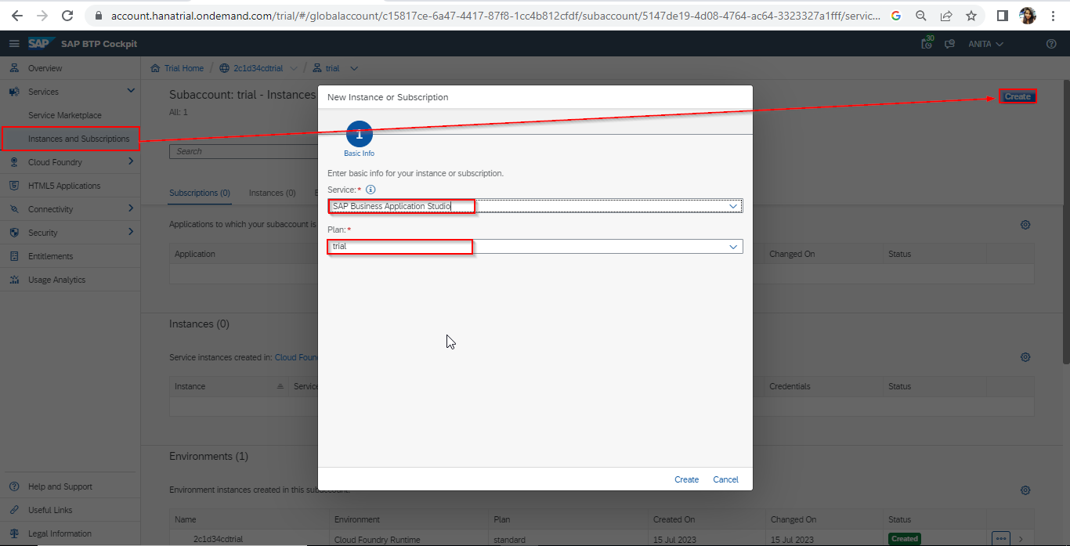
Task: Click the Search field on the Instances page
Action: click(x=244, y=151)
